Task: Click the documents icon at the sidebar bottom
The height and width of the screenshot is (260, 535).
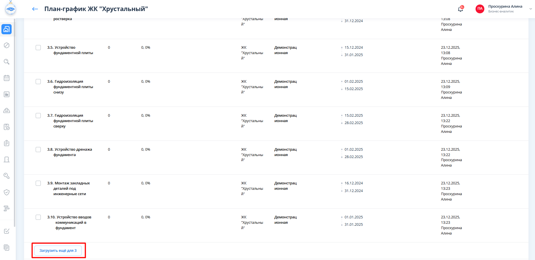Action: coord(7,248)
